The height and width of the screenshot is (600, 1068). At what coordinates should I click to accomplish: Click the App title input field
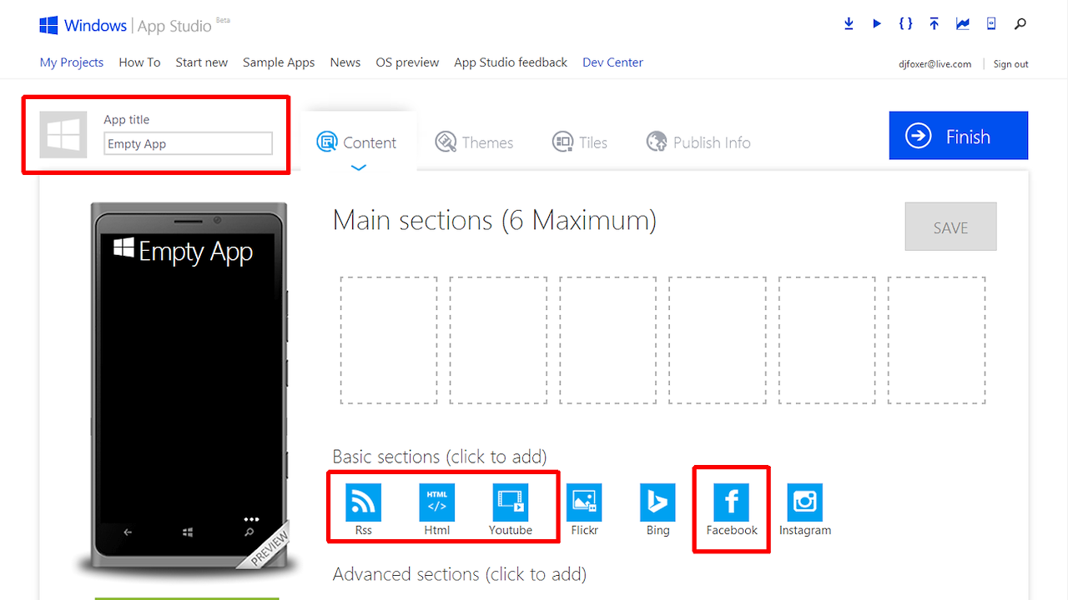pos(189,143)
